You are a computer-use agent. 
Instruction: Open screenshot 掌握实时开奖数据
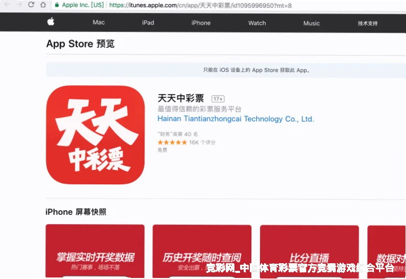95,251
